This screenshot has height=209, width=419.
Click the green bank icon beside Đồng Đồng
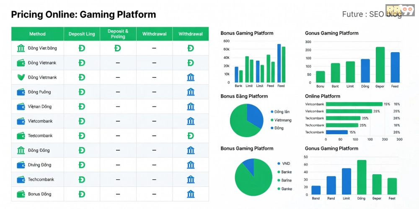[21, 150]
